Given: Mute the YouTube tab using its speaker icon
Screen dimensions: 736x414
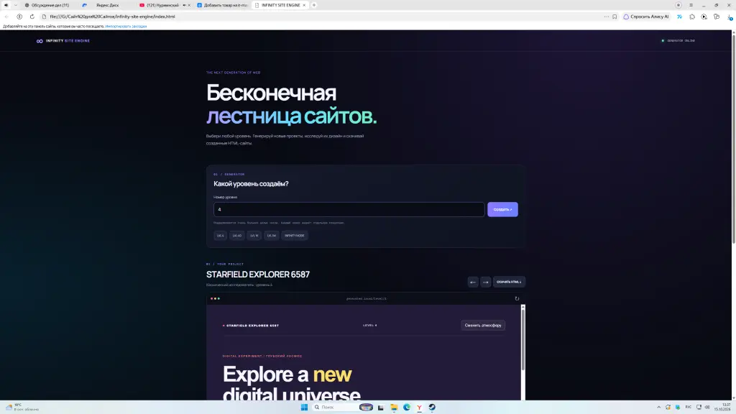Looking at the screenshot, I should [185, 5].
